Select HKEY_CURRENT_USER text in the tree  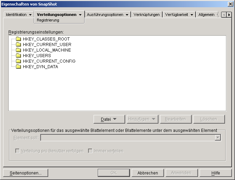click(x=47, y=45)
